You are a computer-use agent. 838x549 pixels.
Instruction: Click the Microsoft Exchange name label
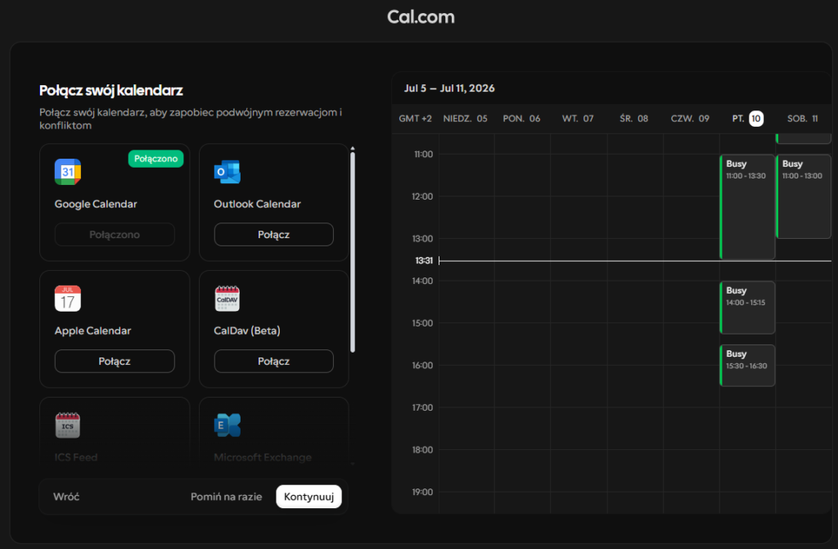263,457
